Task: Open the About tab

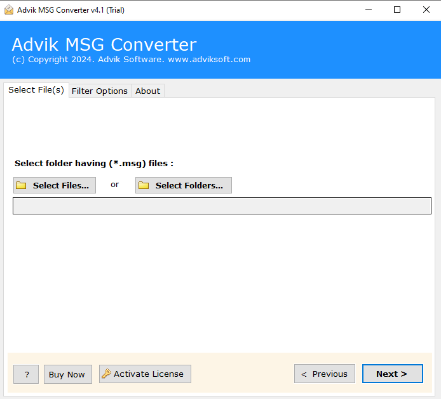Action: [x=147, y=91]
